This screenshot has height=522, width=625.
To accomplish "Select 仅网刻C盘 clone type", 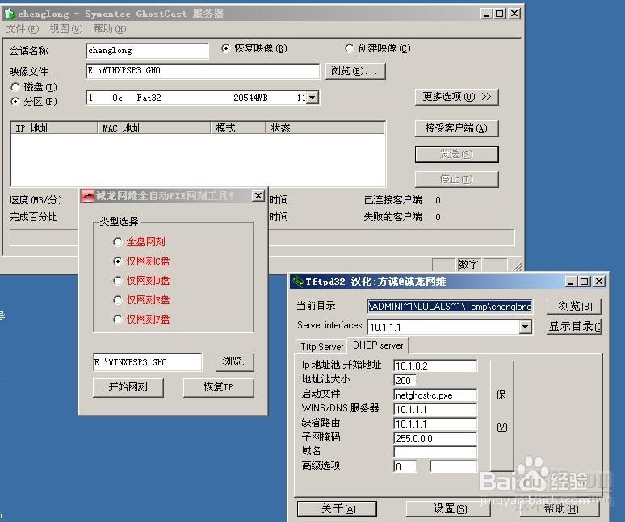I will click(x=141, y=261).
